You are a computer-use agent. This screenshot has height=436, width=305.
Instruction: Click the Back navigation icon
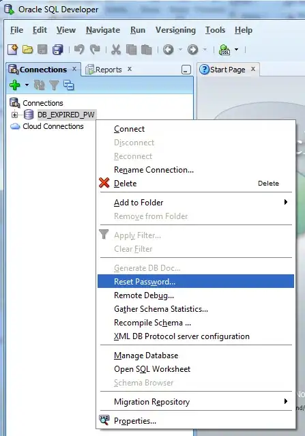169,50
